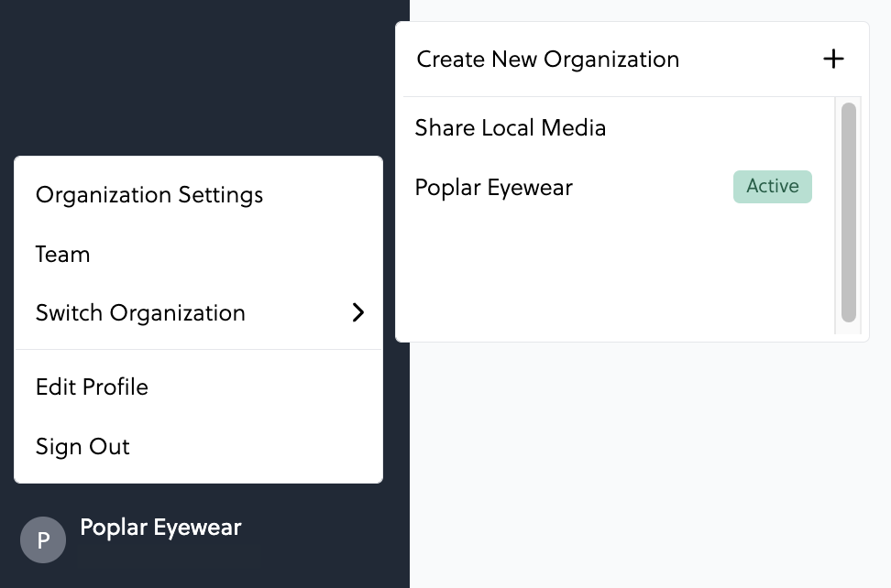This screenshot has height=588, width=891.
Task: Choose Sign Out from the menu
Action: [198, 447]
